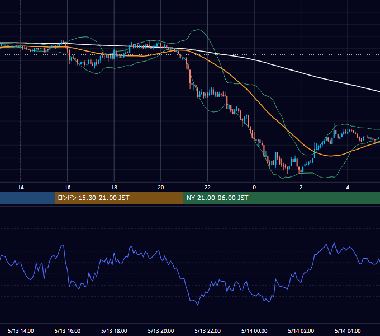The image size is (380, 336).
Task: Click the ロンドン 15:30-21:00 JST session bar
Action: (x=118, y=198)
